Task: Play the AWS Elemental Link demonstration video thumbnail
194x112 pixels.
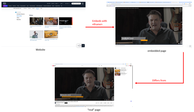Action: tap(36, 21)
